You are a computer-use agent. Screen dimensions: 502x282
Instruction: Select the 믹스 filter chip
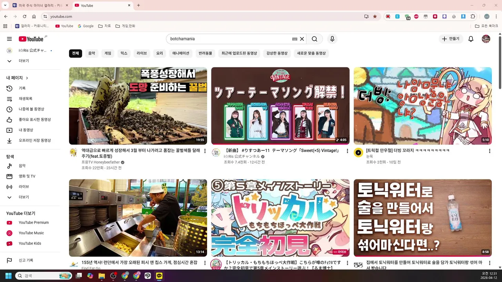[x=124, y=53]
